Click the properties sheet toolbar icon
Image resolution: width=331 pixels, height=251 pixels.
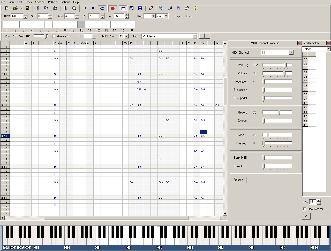tap(187, 8)
